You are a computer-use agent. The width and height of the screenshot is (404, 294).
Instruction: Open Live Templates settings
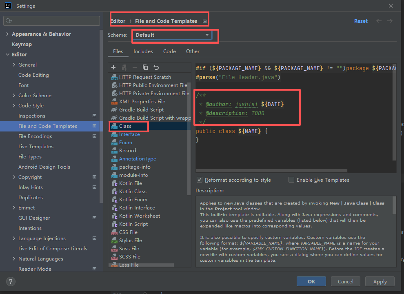[36, 147]
